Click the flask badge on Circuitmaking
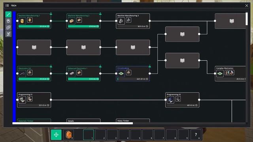Viewport: 253px width, 142px height. tap(150, 66)
